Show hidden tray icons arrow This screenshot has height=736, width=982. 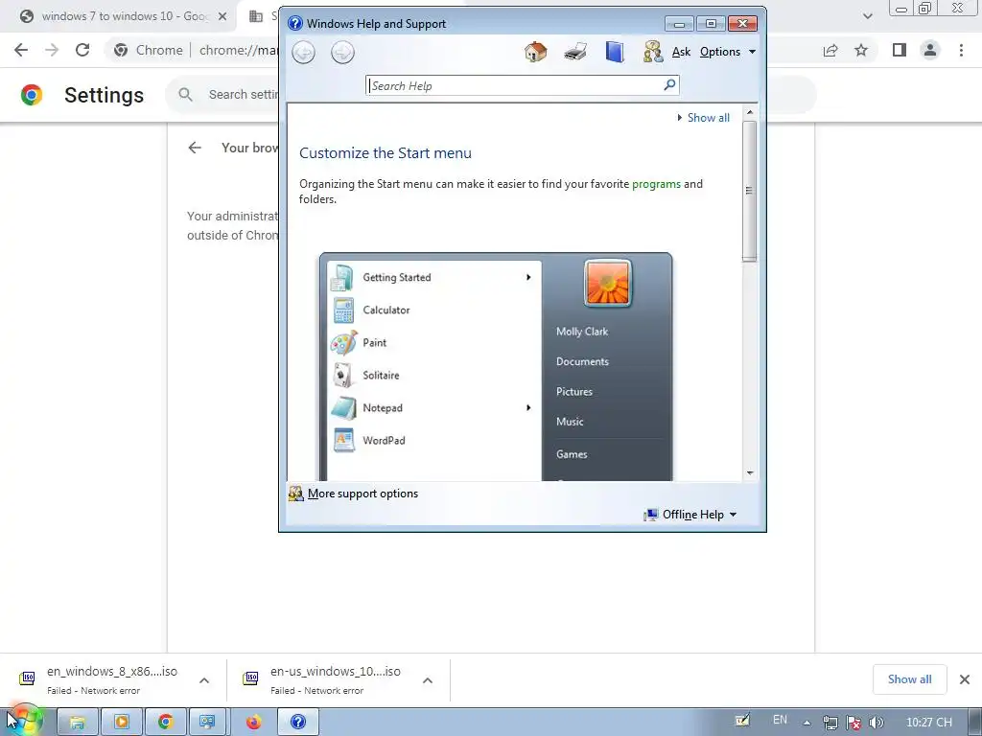[807, 723]
